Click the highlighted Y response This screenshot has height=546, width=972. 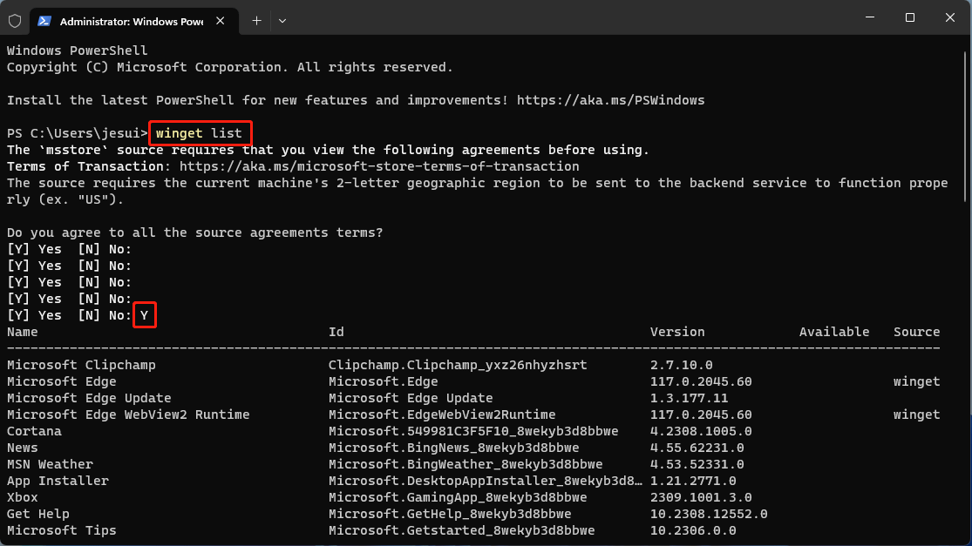(x=145, y=315)
